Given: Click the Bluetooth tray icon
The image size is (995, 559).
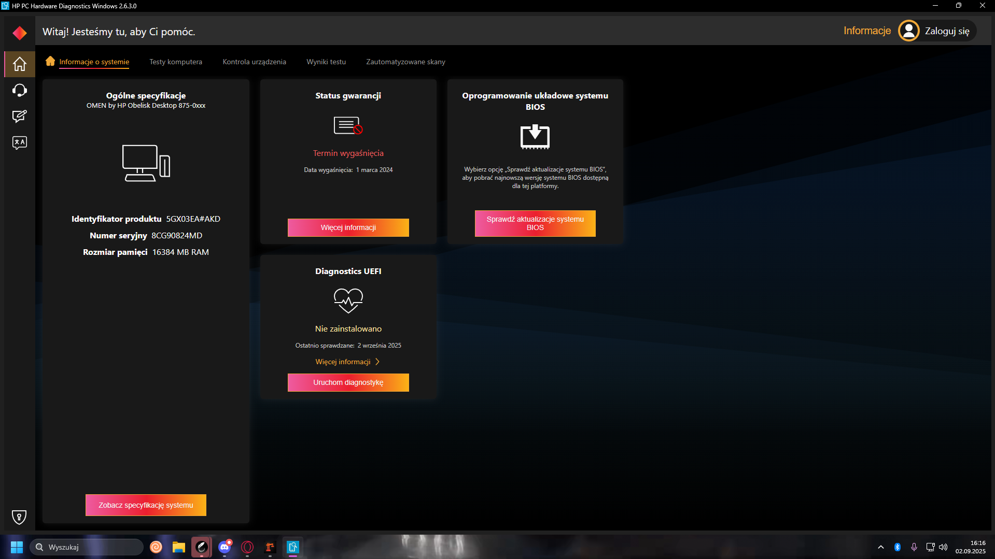Looking at the screenshot, I should 898,547.
